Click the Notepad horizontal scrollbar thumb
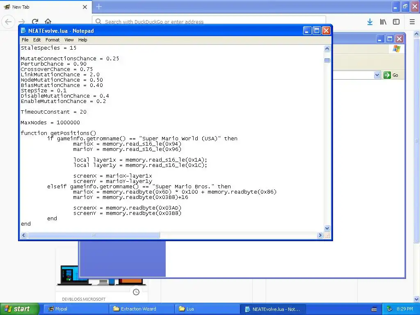 [x=94, y=235]
